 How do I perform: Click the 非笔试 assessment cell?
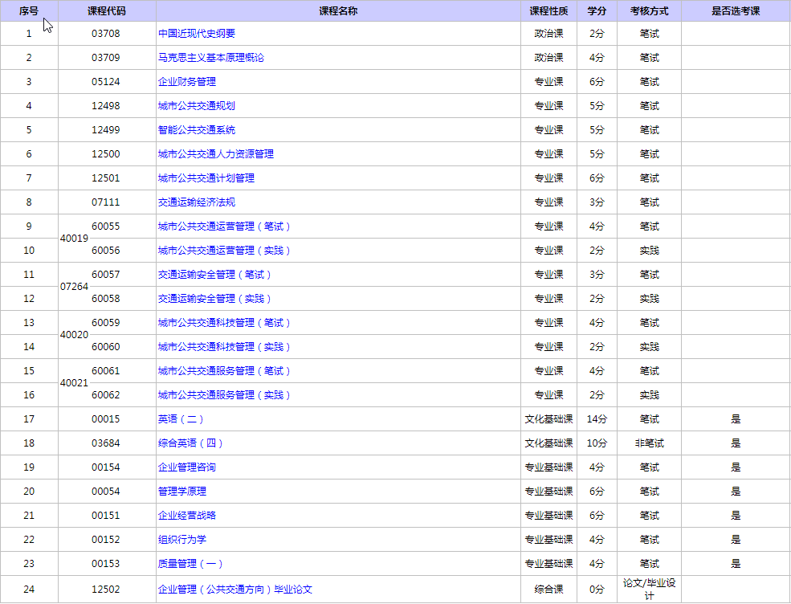(x=649, y=443)
